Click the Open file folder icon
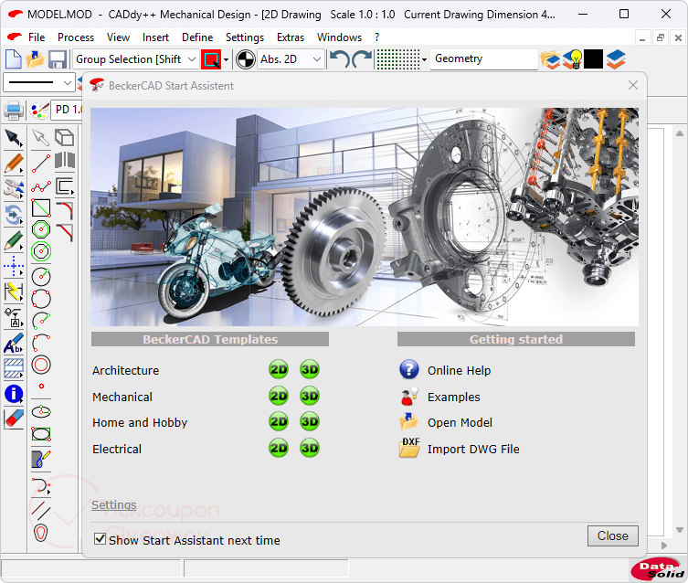 tap(35, 59)
